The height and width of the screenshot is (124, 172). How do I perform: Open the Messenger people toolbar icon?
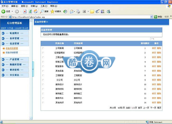point(108,11)
